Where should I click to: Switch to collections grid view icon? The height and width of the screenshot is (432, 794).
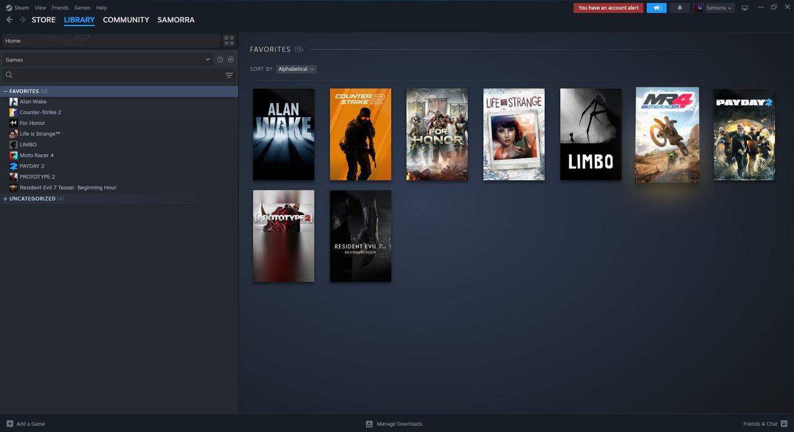[229, 40]
